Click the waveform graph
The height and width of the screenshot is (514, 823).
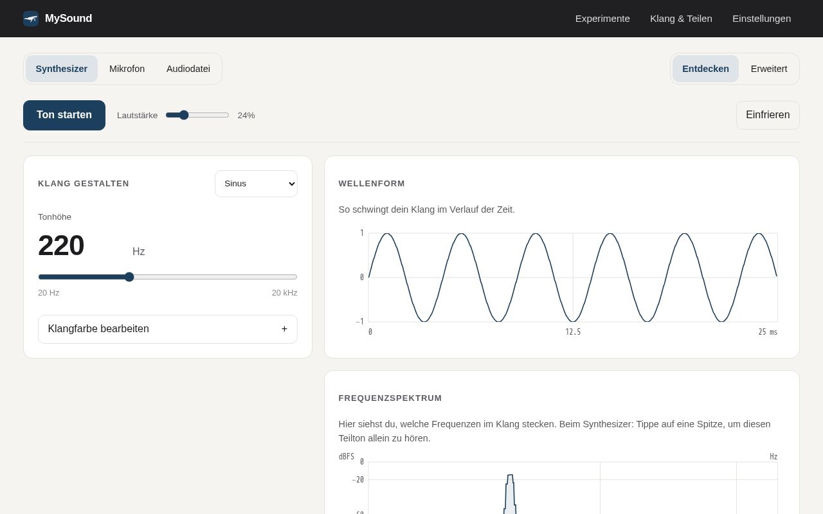(x=573, y=278)
